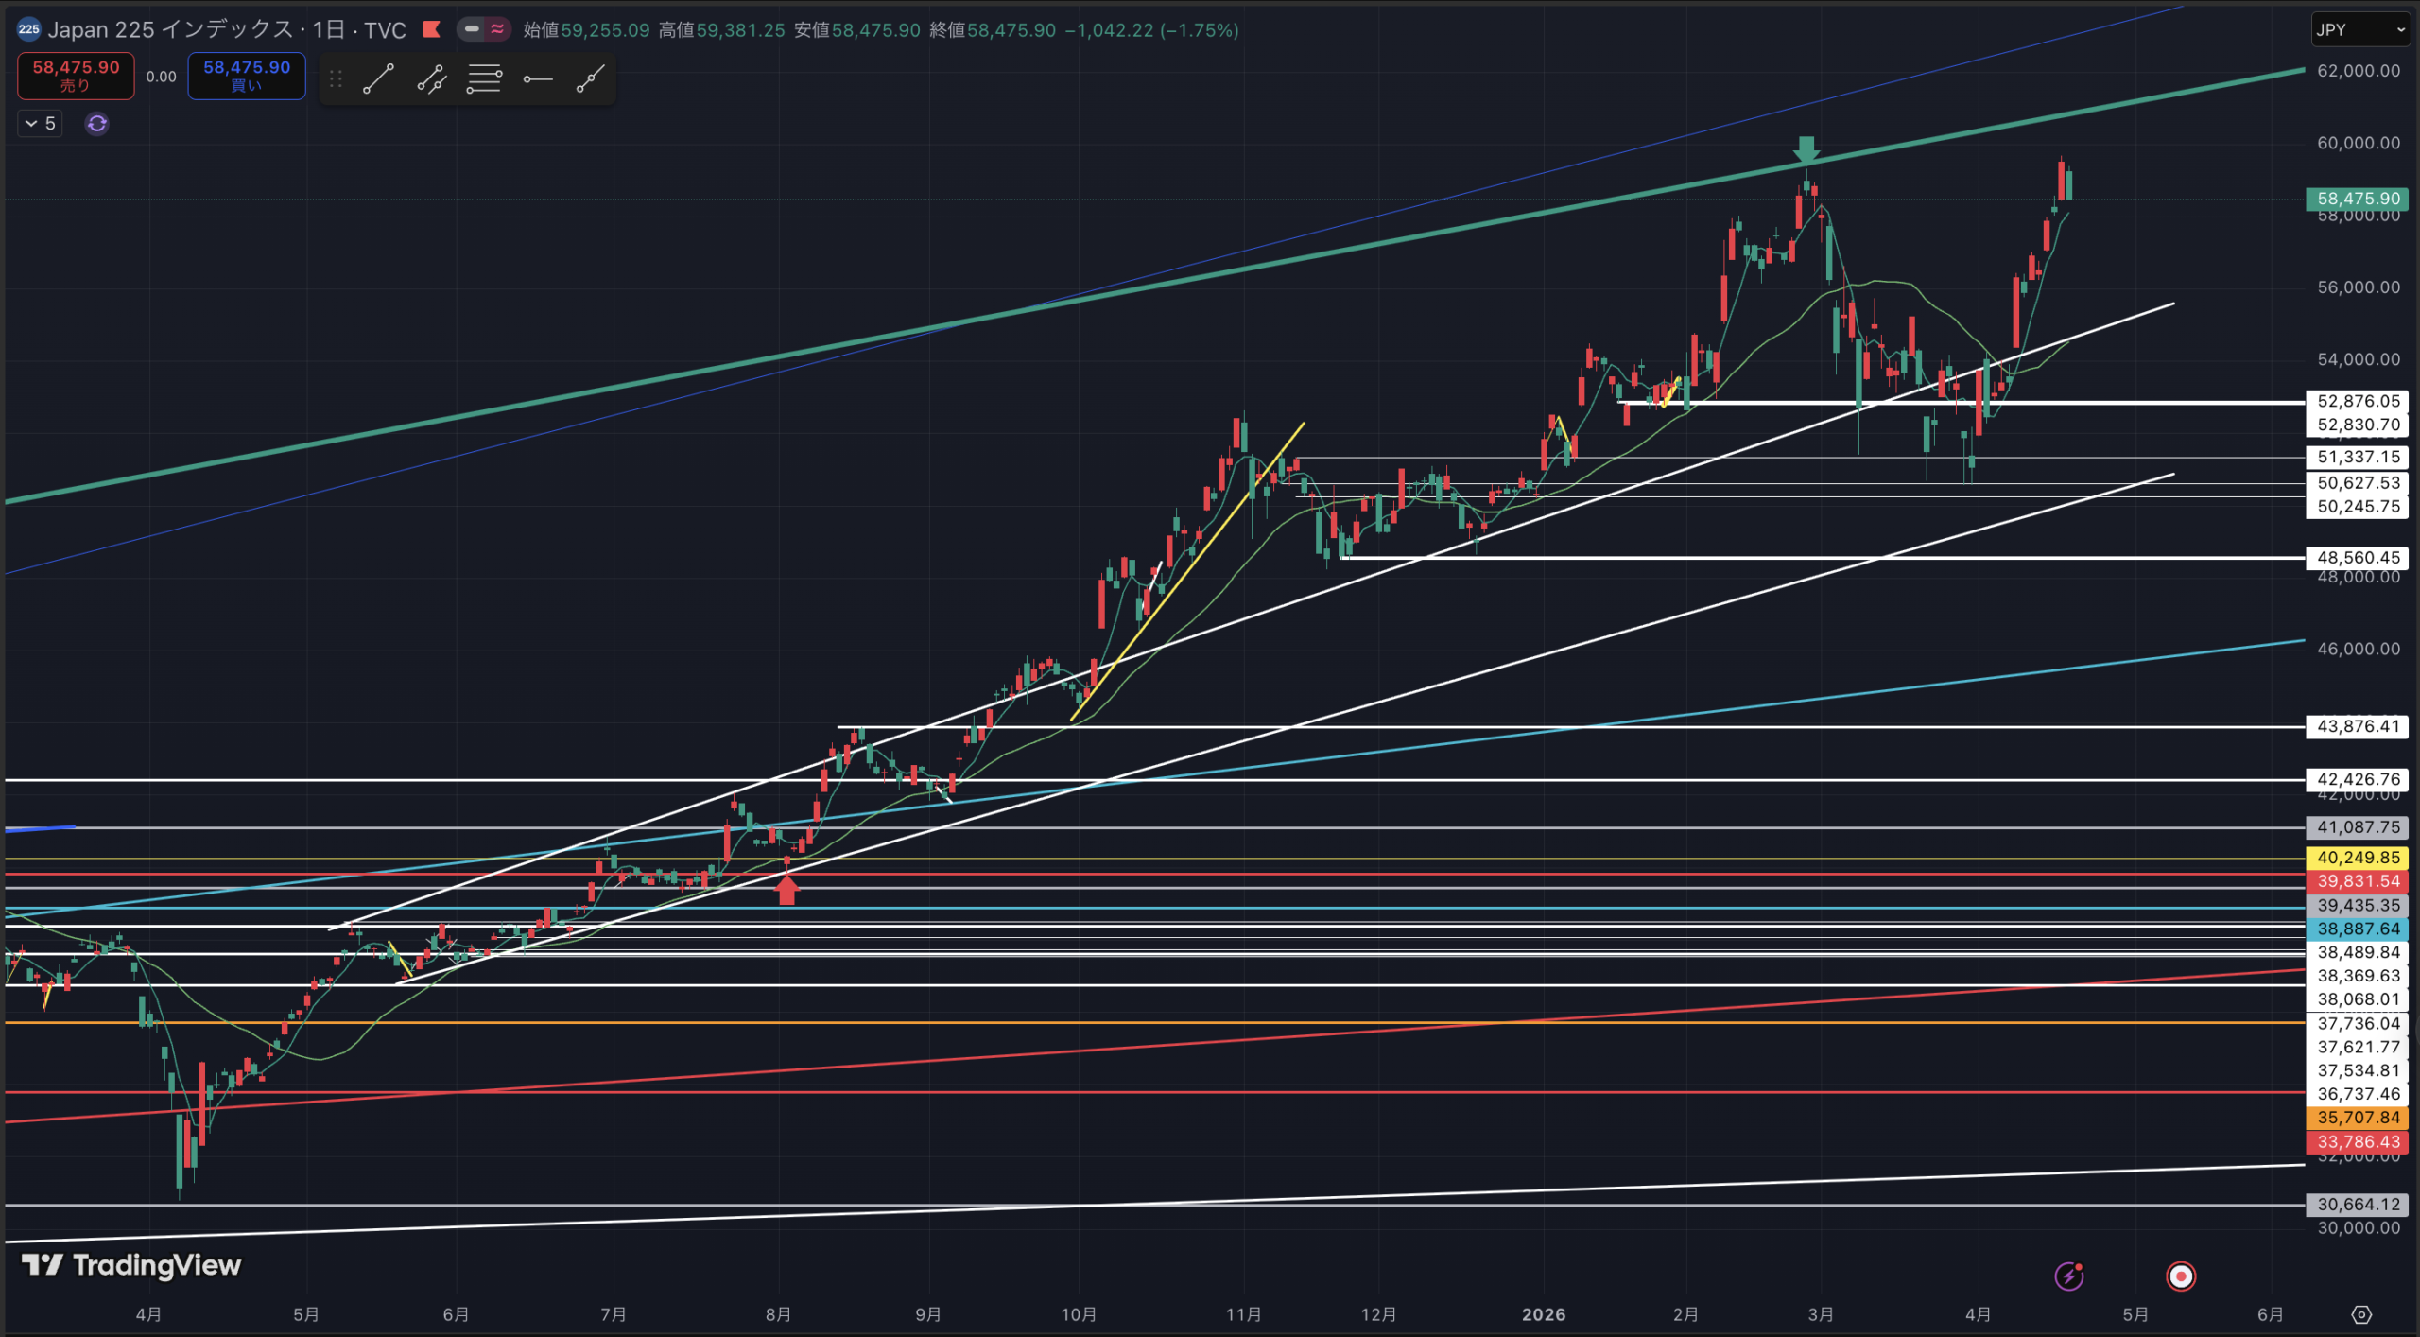Click the purple refresh indicator icon

(x=96, y=124)
